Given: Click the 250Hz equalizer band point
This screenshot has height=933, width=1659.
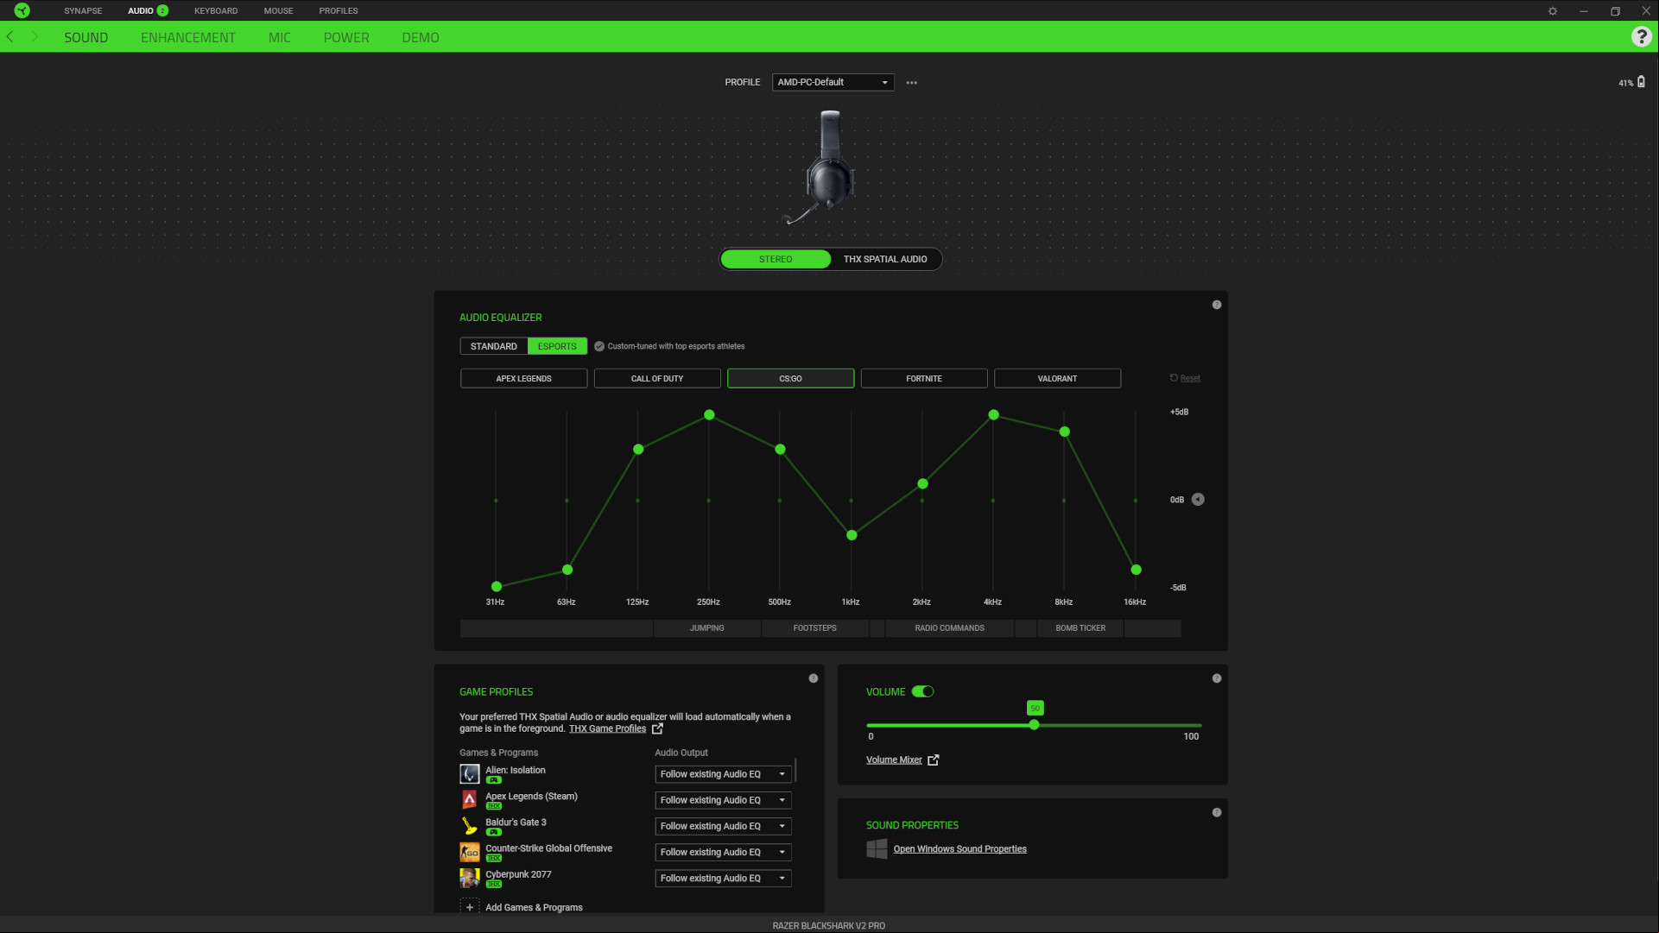Looking at the screenshot, I should (x=709, y=415).
